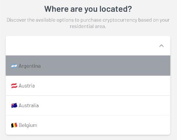
Task: Choose Australia as your location
Action: pos(88,105)
